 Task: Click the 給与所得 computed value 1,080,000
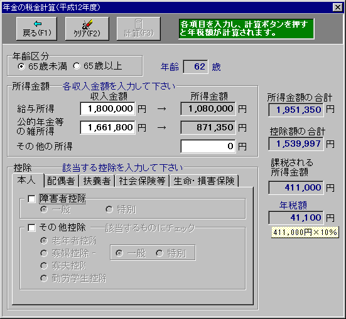click(x=208, y=108)
